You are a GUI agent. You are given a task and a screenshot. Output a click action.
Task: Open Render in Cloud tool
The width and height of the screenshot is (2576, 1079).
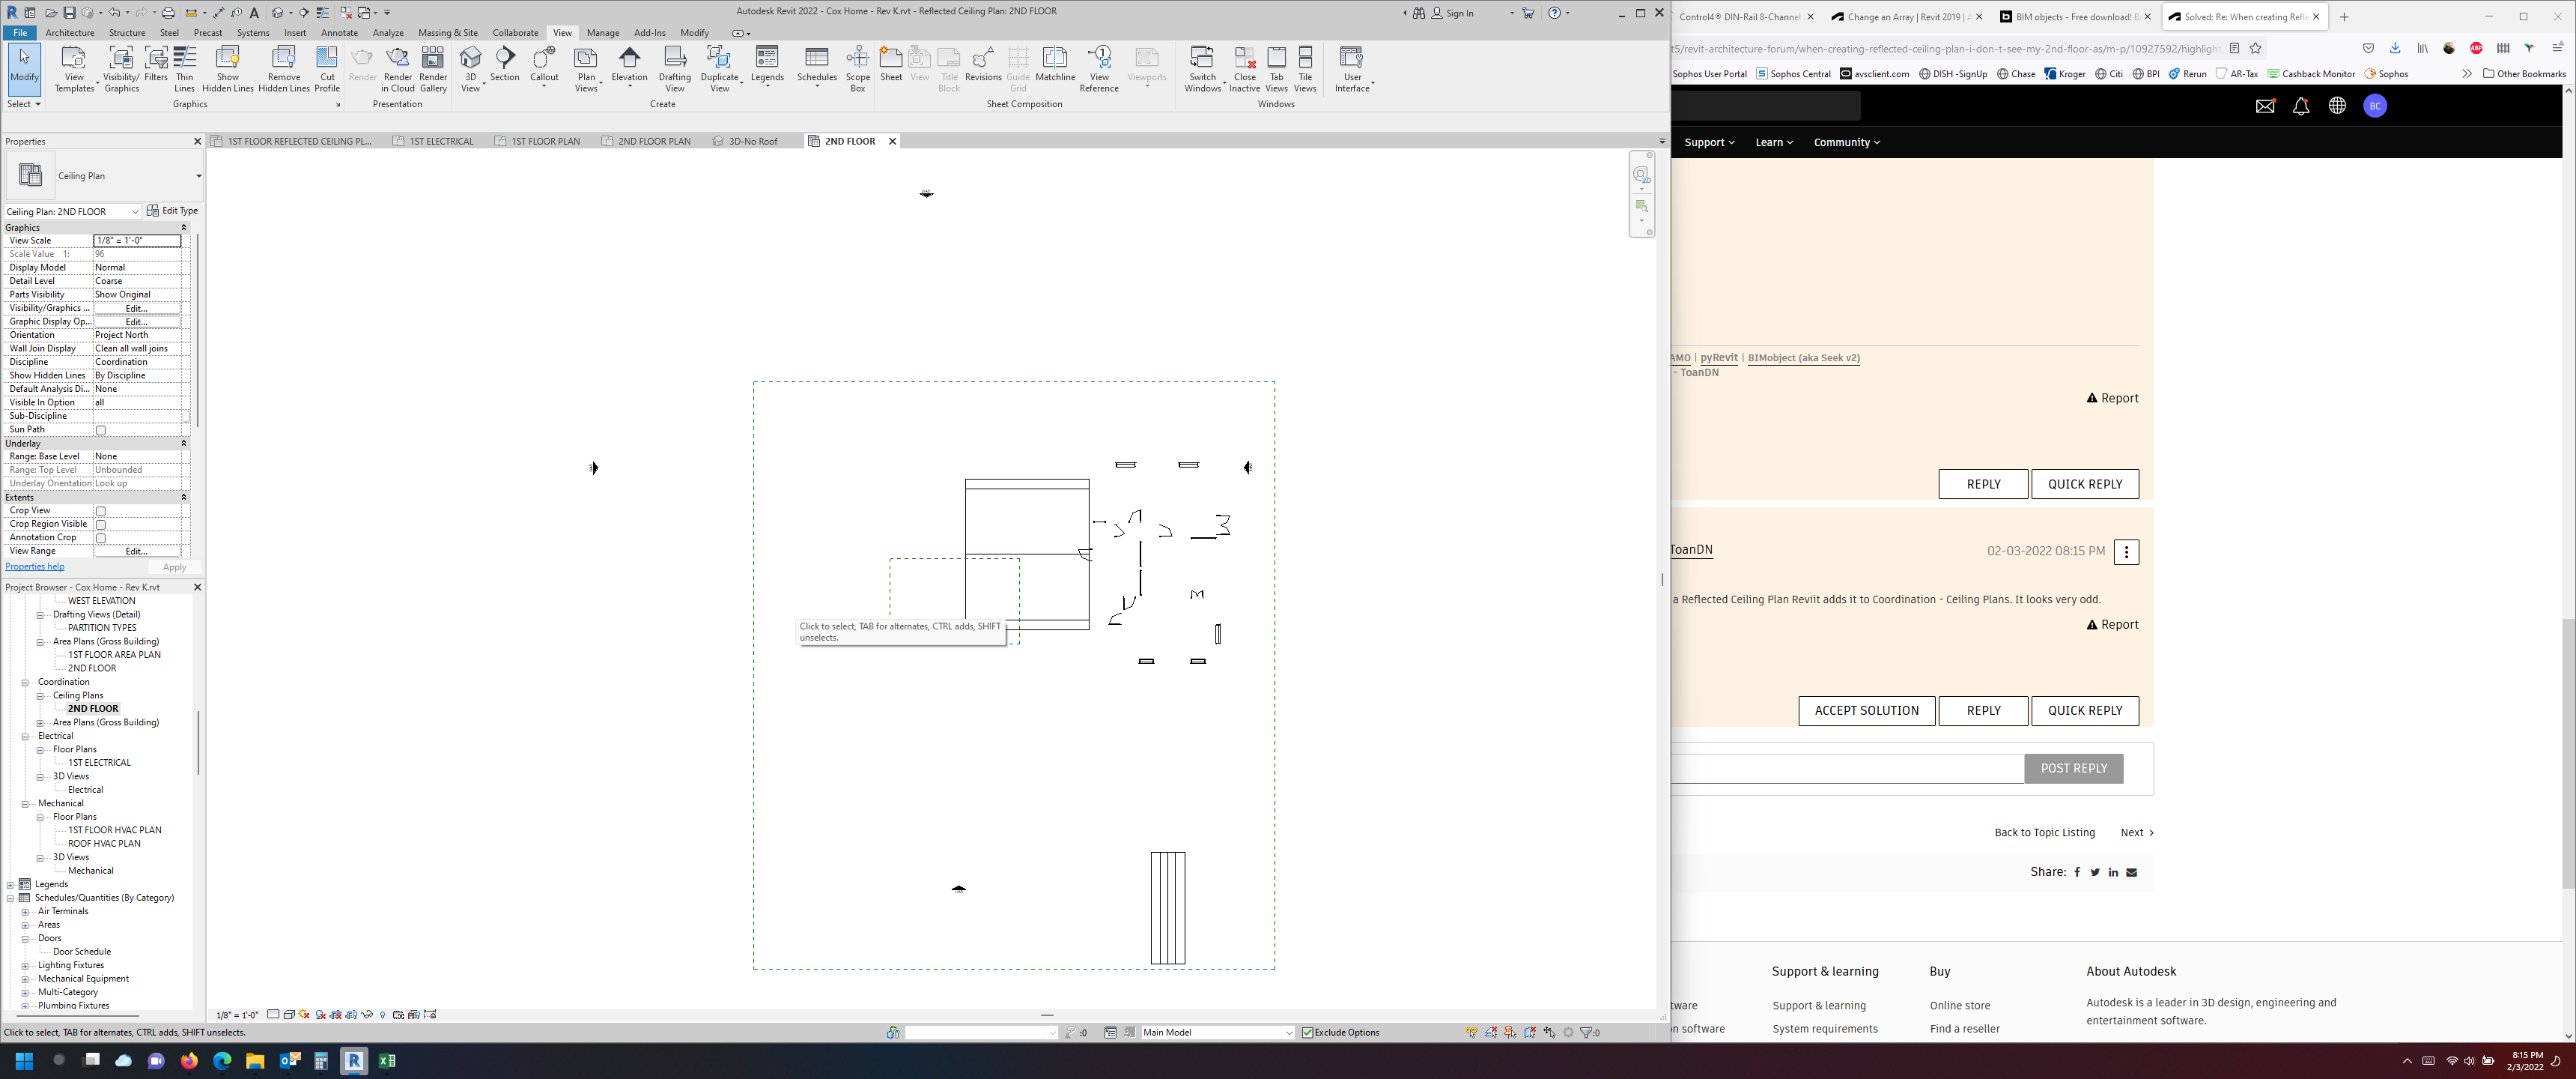click(x=398, y=69)
